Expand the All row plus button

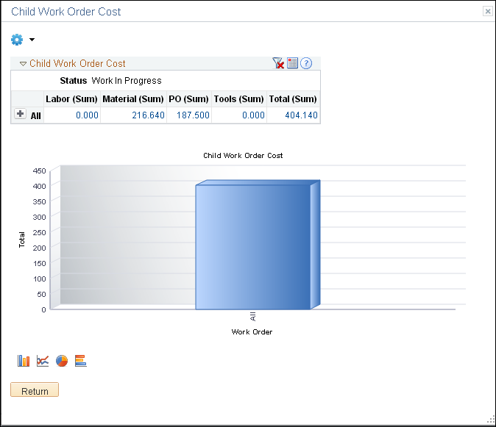(x=21, y=114)
